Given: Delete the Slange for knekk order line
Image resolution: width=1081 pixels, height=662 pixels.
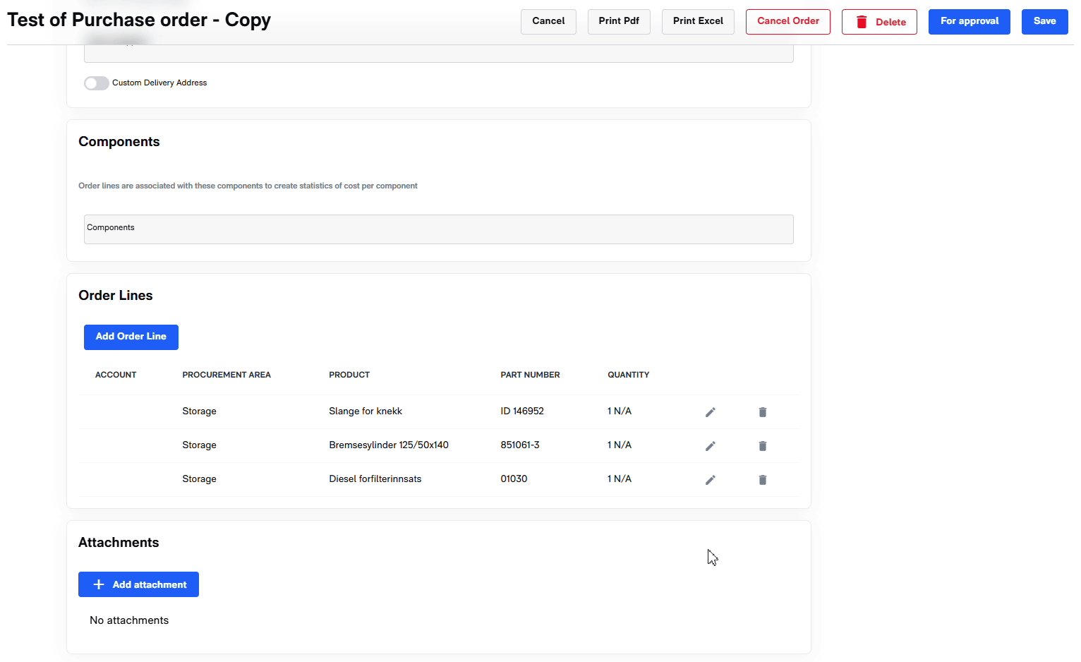Looking at the screenshot, I should point(763,412).
